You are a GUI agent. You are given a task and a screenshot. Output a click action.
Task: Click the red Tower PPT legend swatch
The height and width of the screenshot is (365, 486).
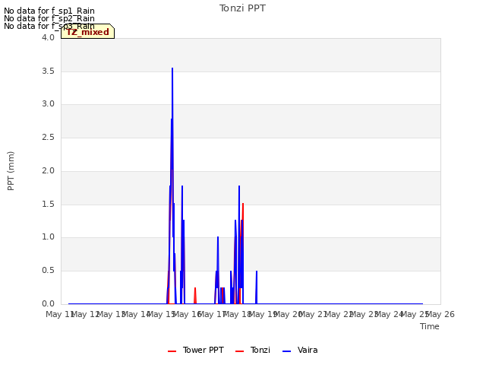pos(172,351)
